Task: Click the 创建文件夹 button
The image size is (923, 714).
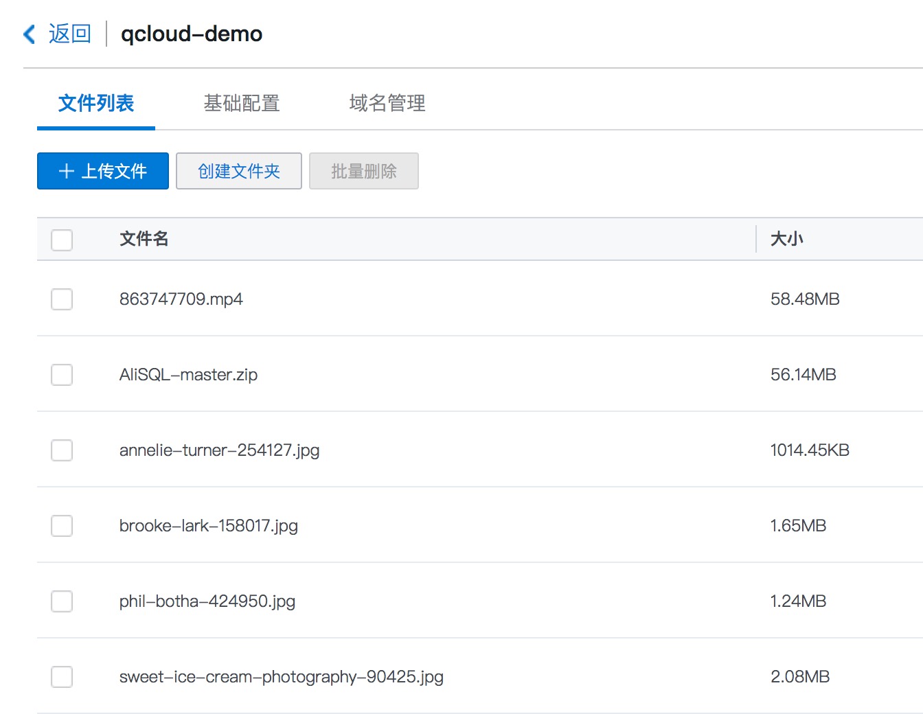Action: click(239, 171)
